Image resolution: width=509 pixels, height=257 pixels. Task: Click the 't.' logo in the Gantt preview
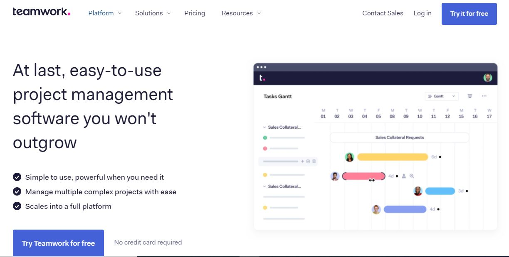[262, 78]
